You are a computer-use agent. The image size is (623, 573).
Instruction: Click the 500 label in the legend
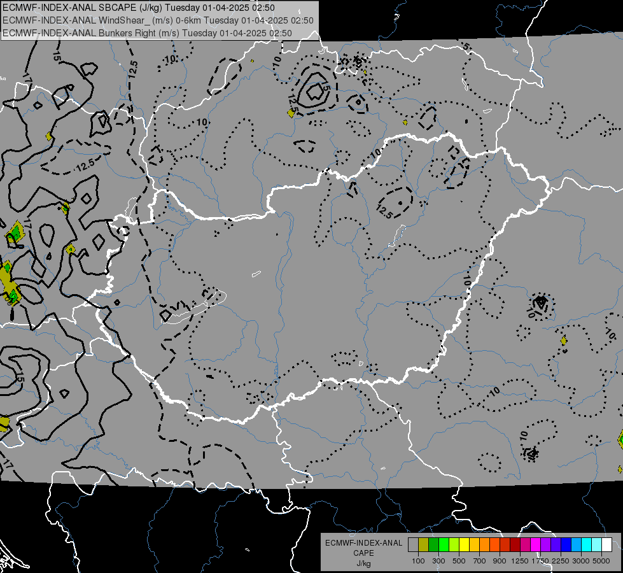click(459, 561)
